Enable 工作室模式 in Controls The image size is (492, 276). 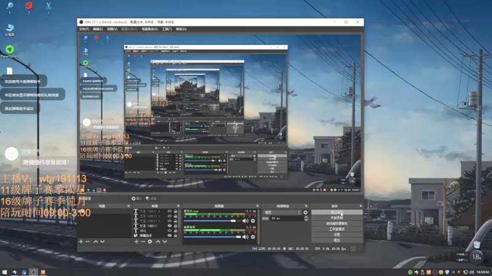click(x=336, y=229)
